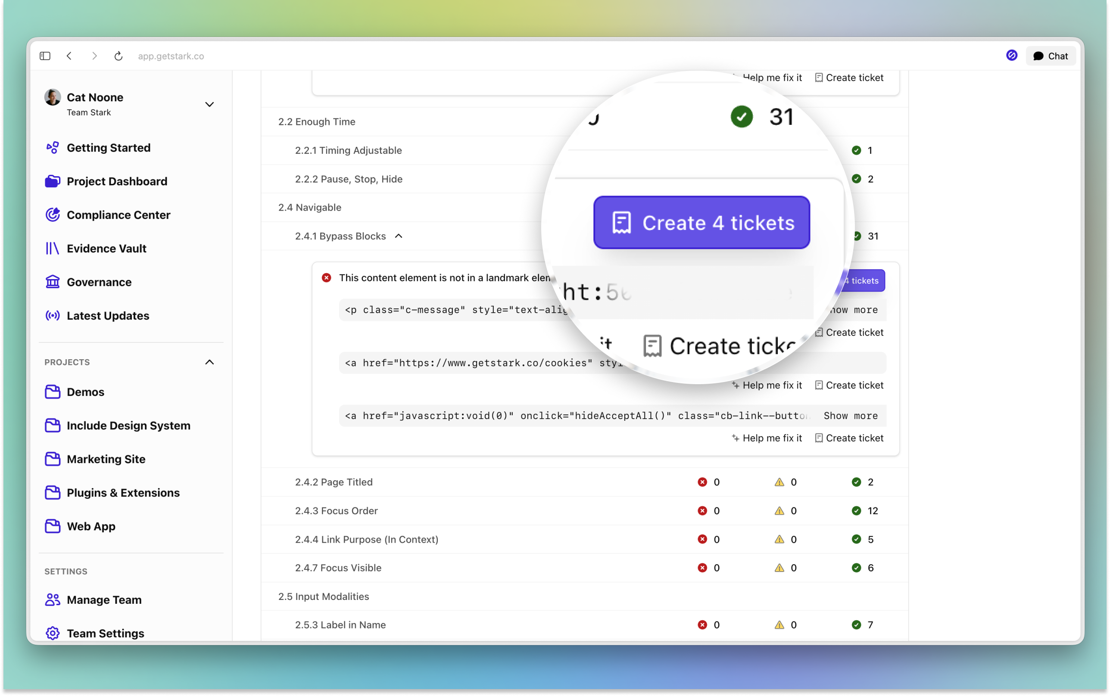Go back with the browser back arrow

pos(69,56)
